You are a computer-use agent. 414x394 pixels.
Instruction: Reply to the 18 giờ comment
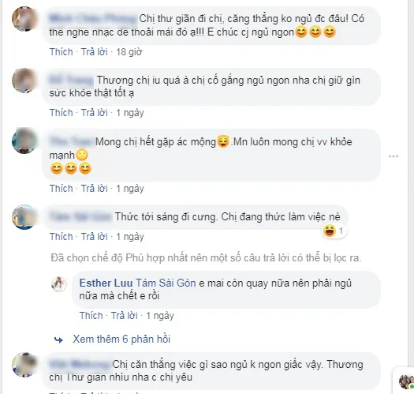(95, 52)
